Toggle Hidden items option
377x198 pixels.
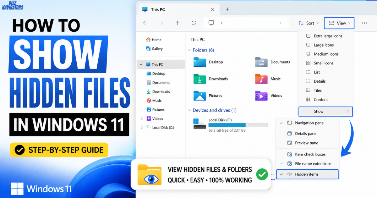pos(307,174)
